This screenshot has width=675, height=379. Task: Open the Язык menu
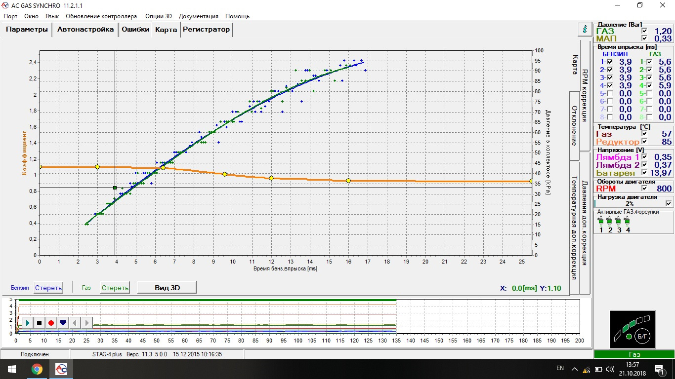coord(52,16)
